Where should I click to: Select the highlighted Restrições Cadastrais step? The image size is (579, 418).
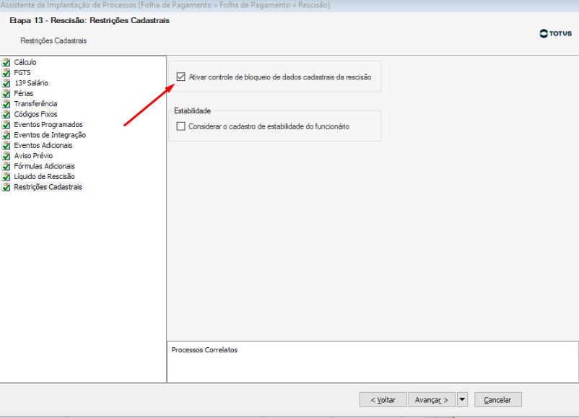click(48, 187)
